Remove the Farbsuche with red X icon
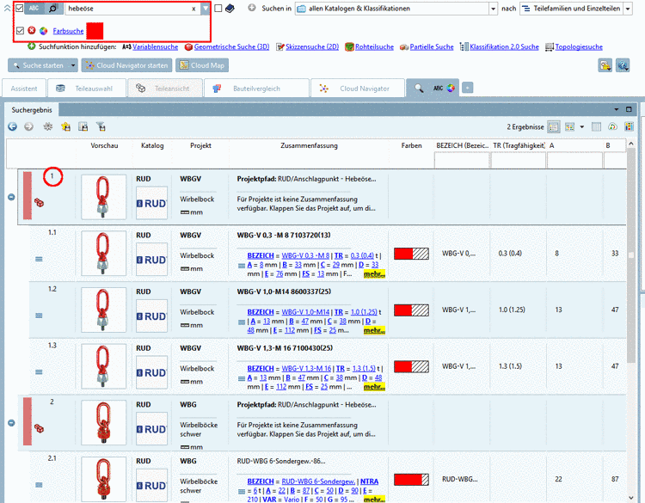 (x=32, y=30)
